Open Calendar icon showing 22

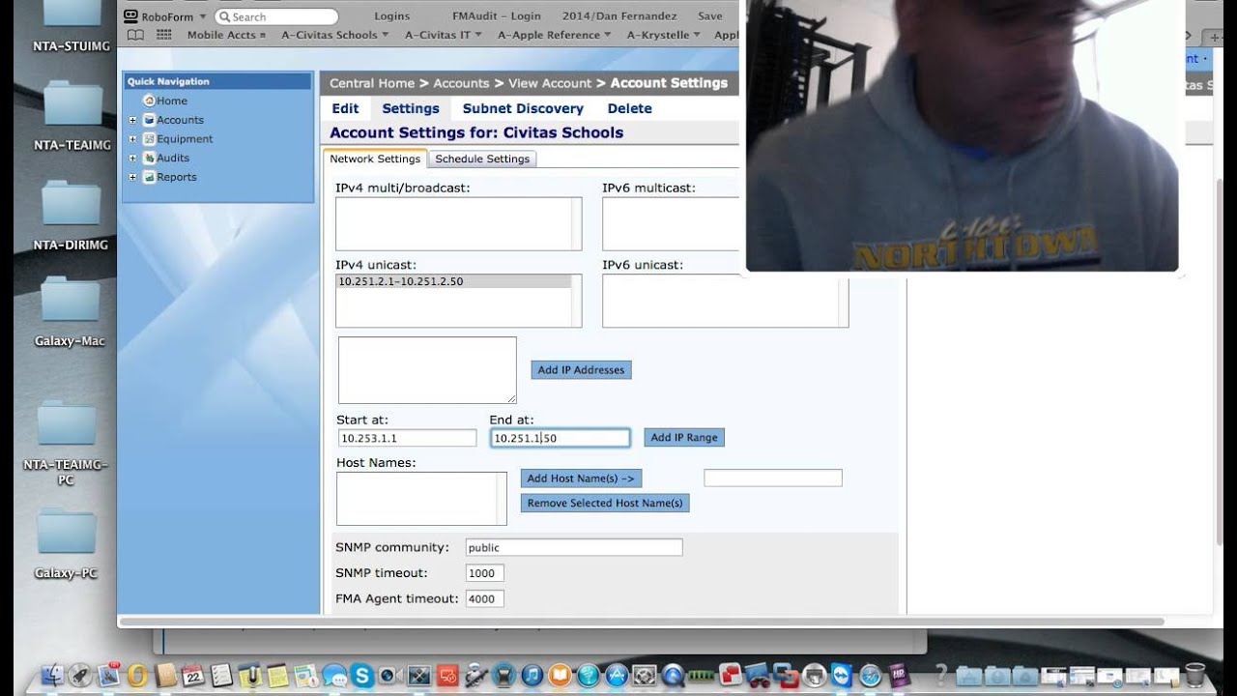(193, 676)
